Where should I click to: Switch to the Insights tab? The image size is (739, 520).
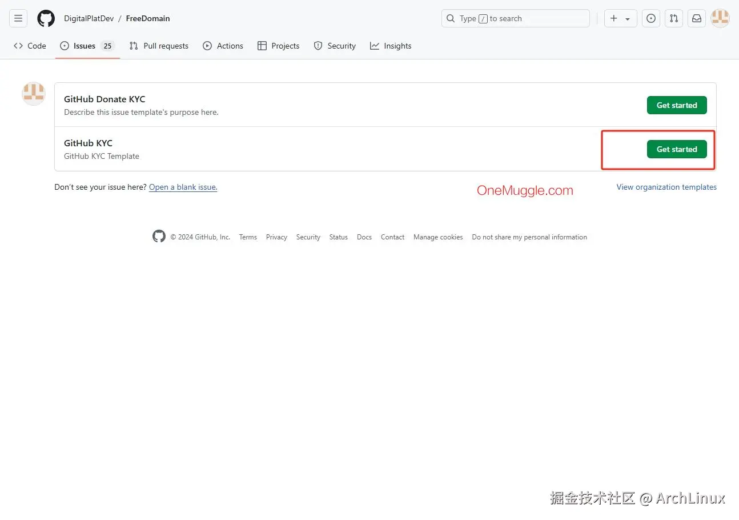[391, 46]
